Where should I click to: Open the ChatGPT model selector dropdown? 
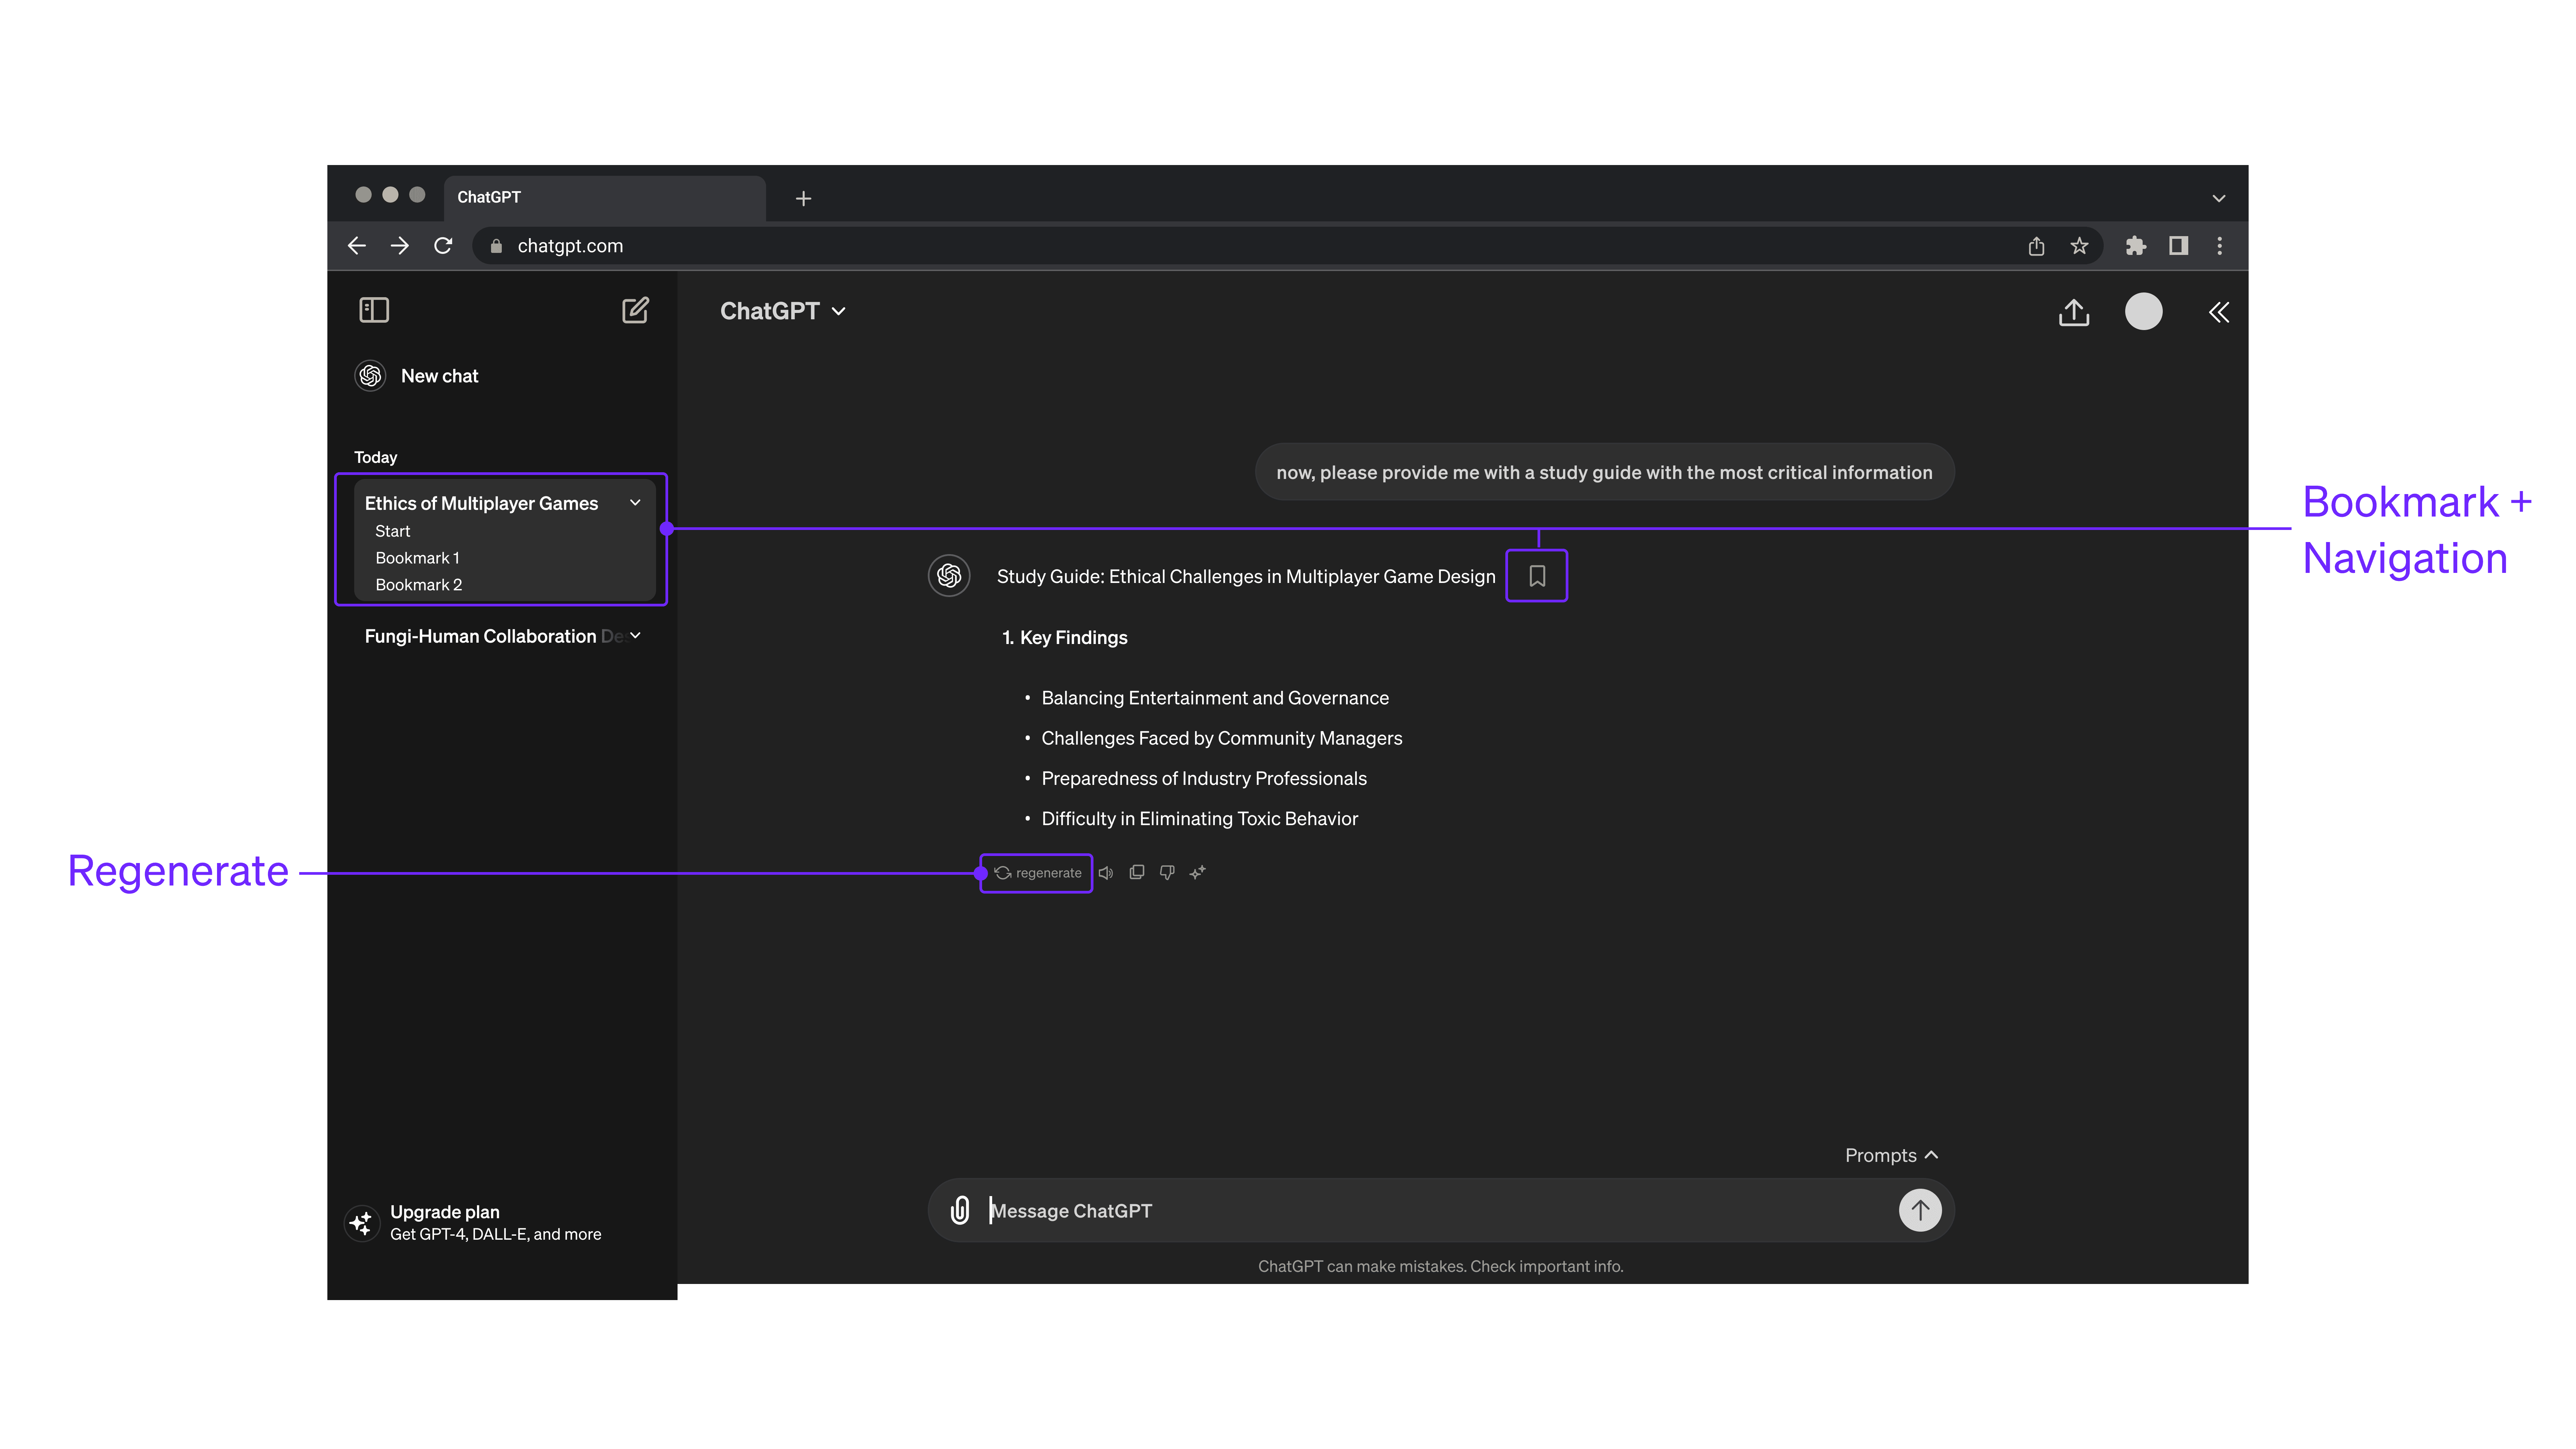(783, 311)
